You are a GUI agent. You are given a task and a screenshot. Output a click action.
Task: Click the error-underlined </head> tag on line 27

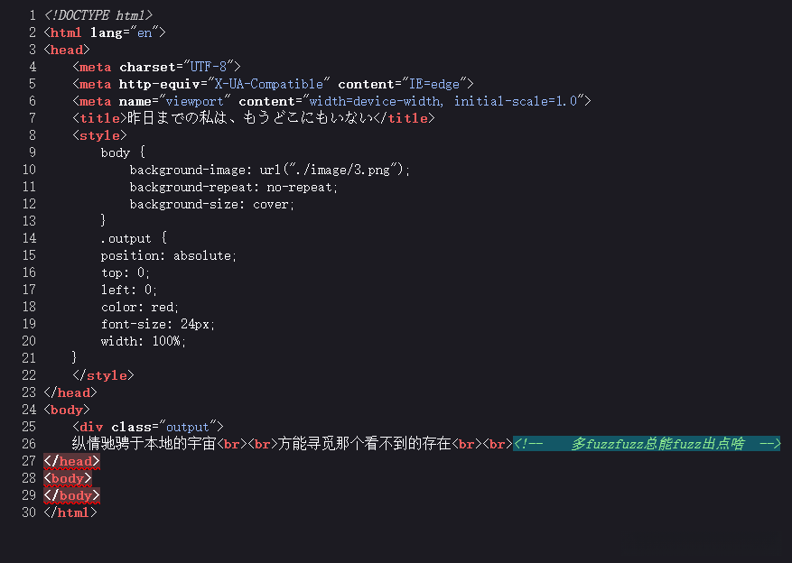[x=71, y=461]
